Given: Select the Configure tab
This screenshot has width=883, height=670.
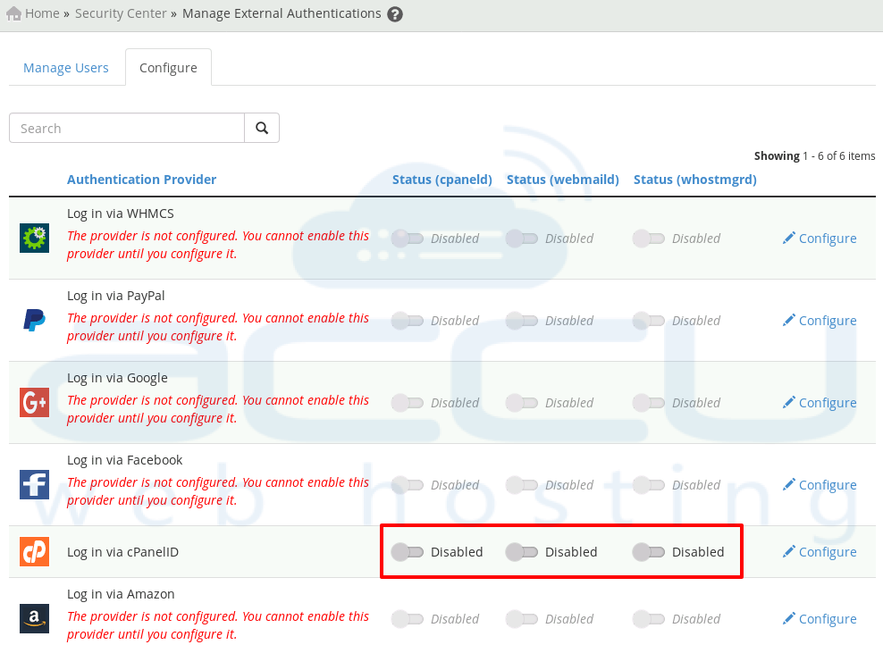Looking at the screenshot, I should click(168, 68).
